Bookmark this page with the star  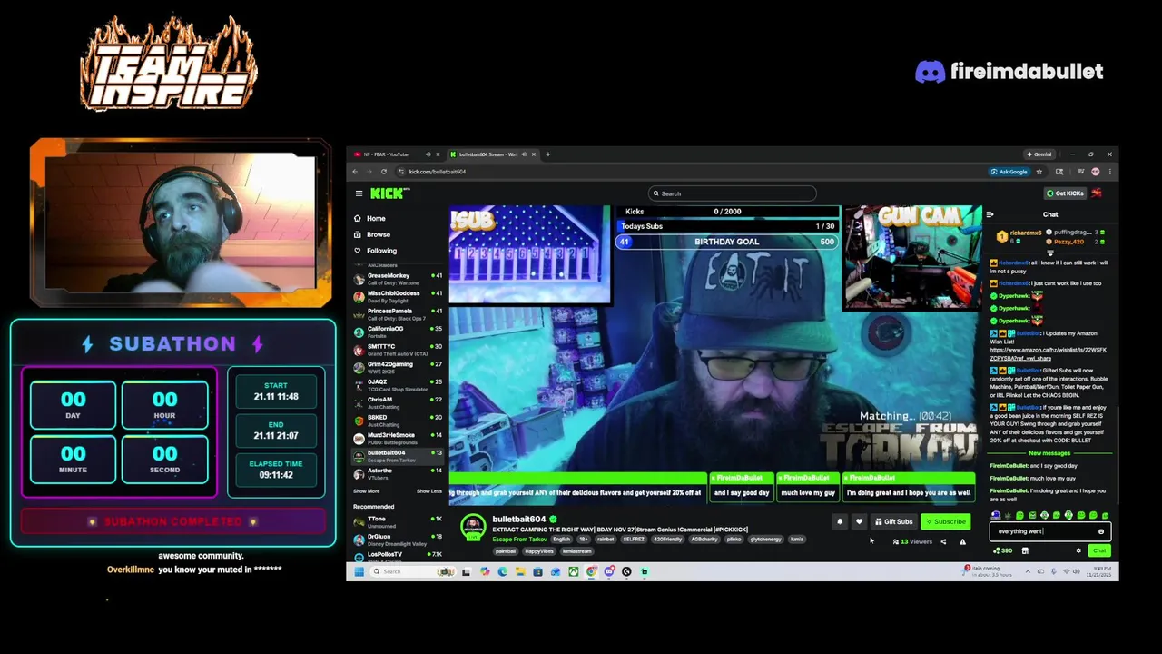[1039, 172]
